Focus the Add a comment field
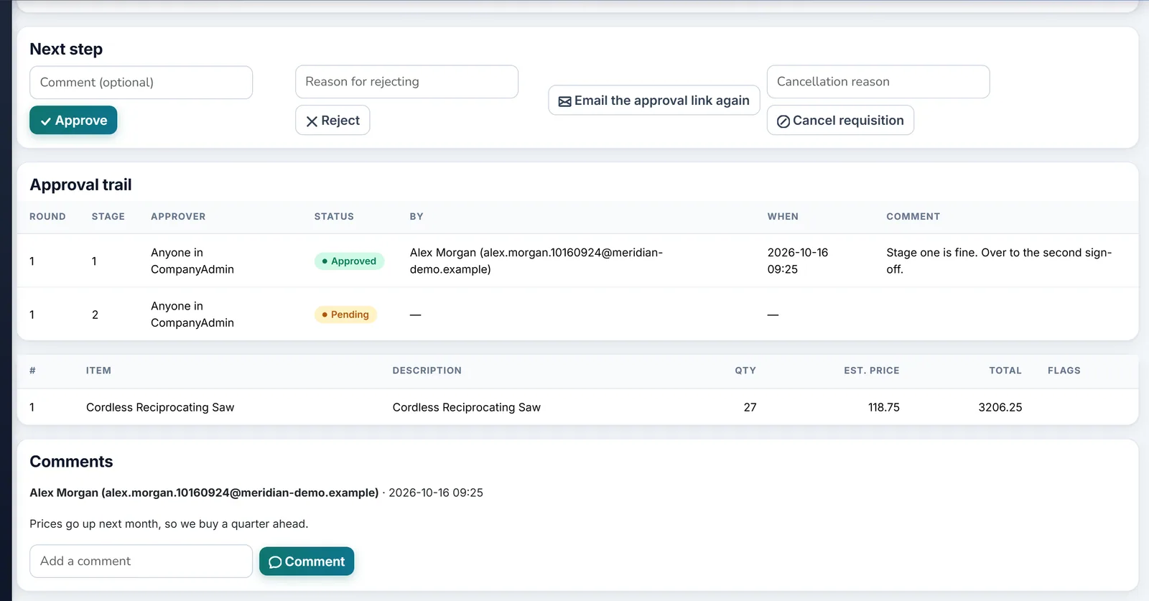Image resolution: width=1149 pixels, height=601 pixels. [141, 562]
